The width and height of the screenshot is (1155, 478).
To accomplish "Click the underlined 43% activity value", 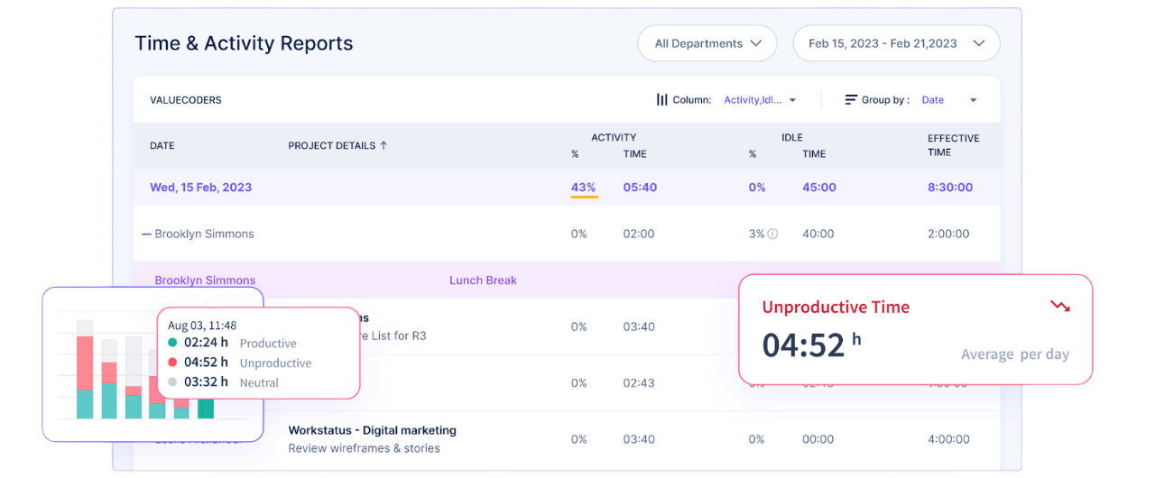I will [x=584, y=188].
